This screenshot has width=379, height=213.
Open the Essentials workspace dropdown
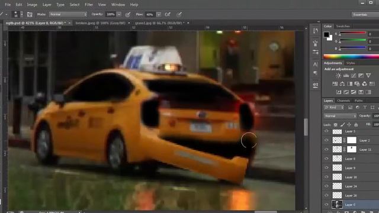coord(365,15)
